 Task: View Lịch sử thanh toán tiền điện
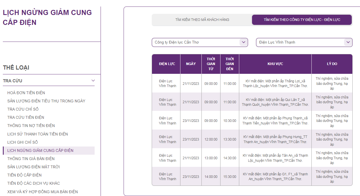click(x=38, y=134)
